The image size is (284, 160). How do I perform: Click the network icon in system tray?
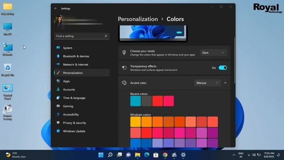click(x=249, y=155)
